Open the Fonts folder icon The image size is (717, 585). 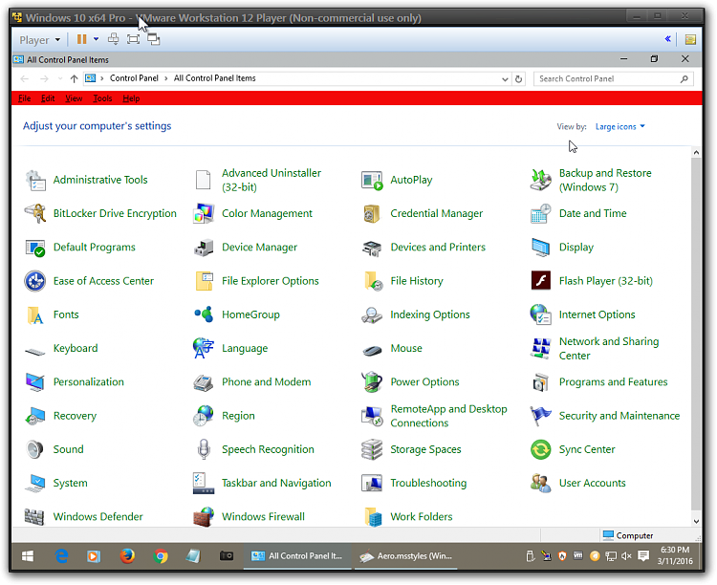[35, 314]
